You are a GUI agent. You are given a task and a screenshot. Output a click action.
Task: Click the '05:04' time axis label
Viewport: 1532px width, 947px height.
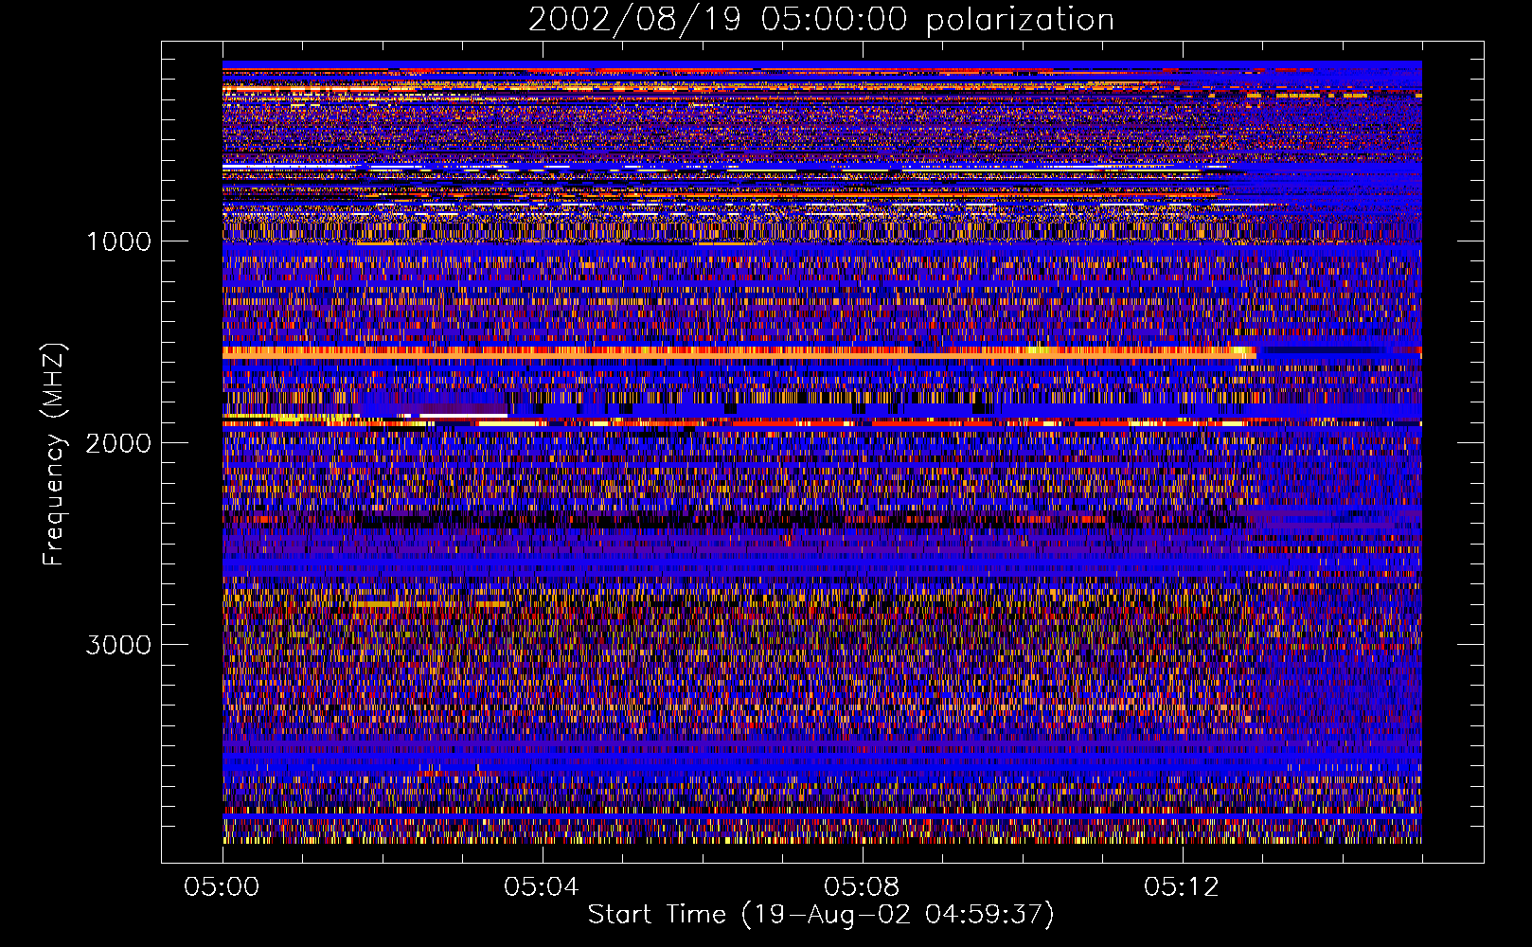542,887
